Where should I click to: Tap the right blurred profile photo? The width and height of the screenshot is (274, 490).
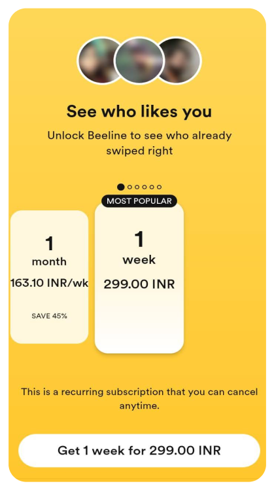click(x=182, y=60)
